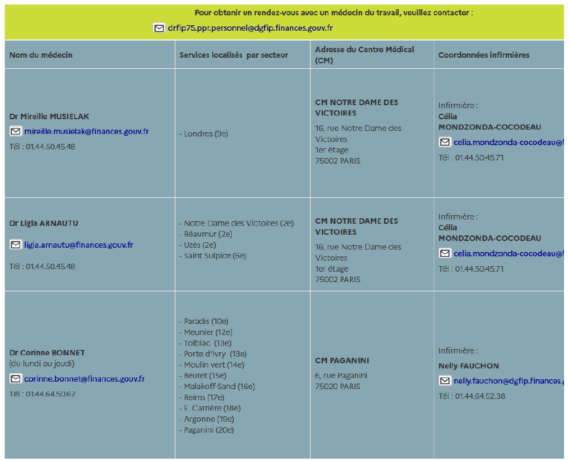Viewport: 569px width, 461px height.
Task: Open ligia.arnautu@finances.gouv.fr email link
Action: (x=79, y=245)
